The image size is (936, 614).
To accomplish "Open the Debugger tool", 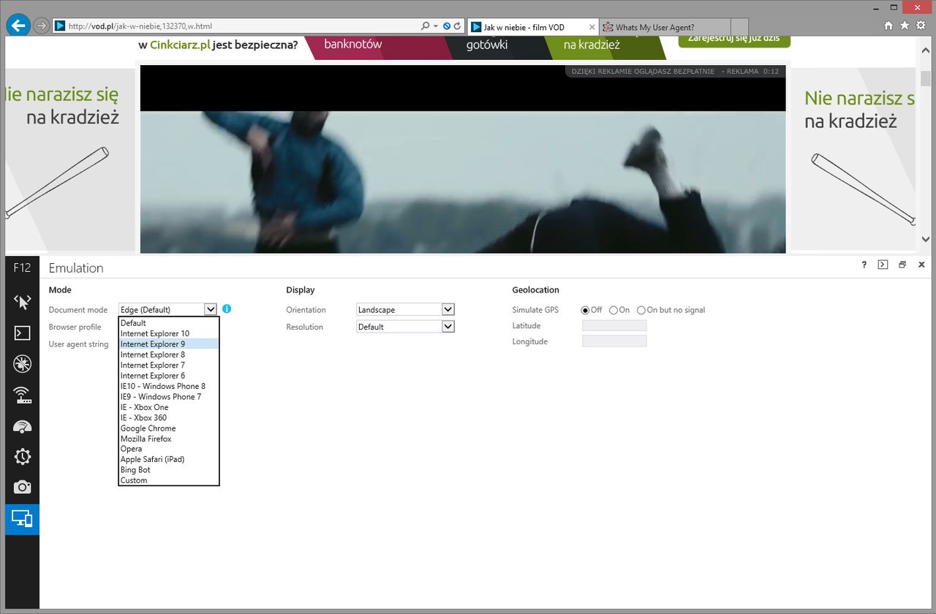I will coord(22,364).
